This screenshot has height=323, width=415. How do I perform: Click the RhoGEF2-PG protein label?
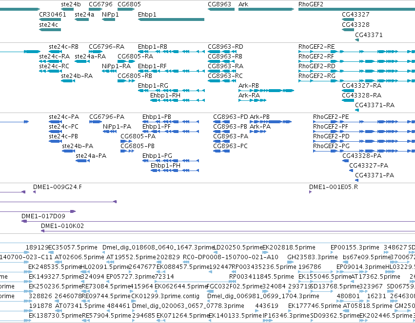coord(331,146)
